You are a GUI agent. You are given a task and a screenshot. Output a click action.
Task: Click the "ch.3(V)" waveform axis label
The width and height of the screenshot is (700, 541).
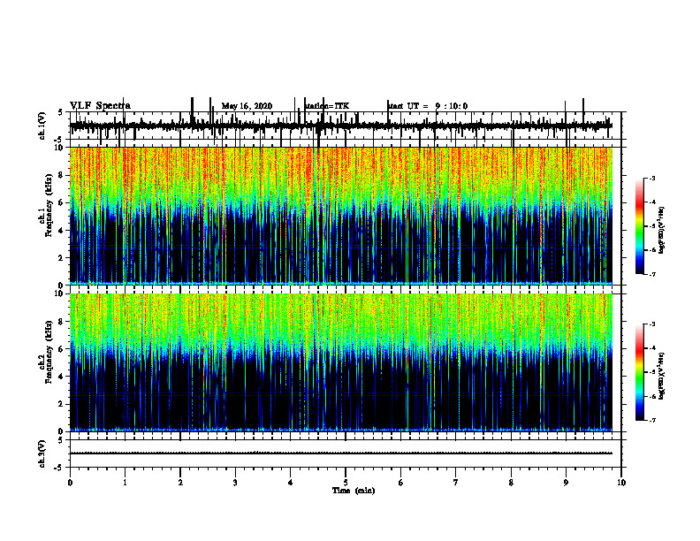[42, 453]
